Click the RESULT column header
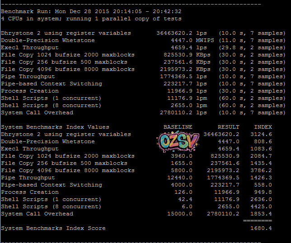The width and height of the screenshot is (291, 243). tap(229, 127)
